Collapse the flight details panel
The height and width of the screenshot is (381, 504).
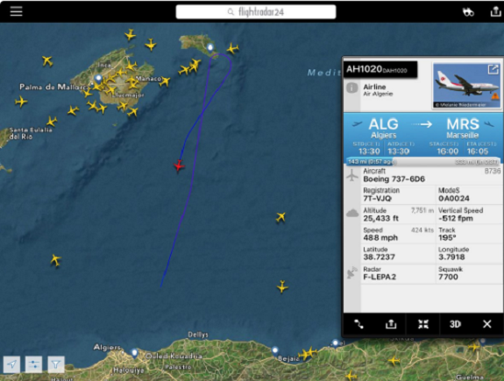(x=423, y=324)
